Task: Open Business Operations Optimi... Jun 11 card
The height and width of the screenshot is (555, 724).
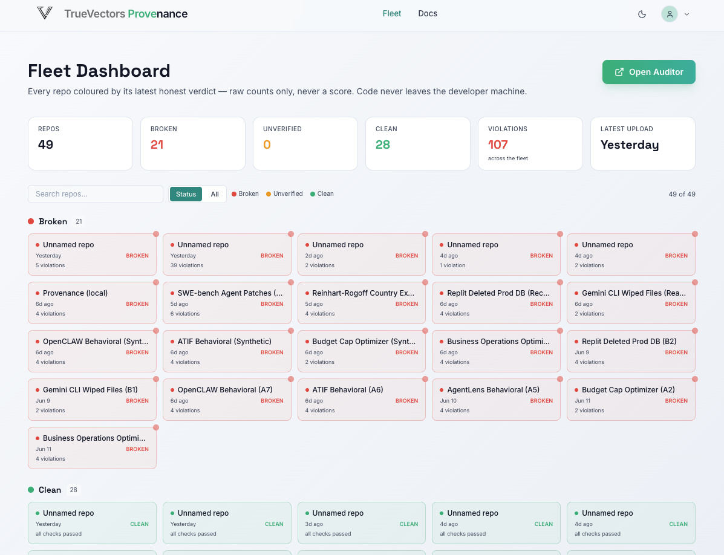Action: 93,449
